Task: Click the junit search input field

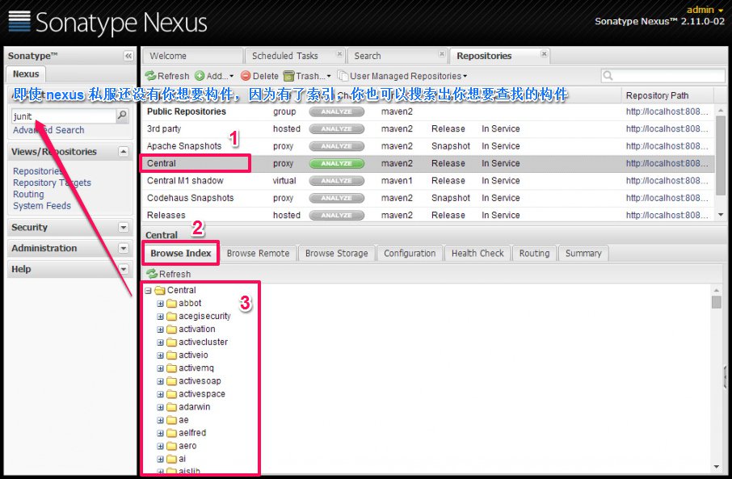Action: point(64,116)
